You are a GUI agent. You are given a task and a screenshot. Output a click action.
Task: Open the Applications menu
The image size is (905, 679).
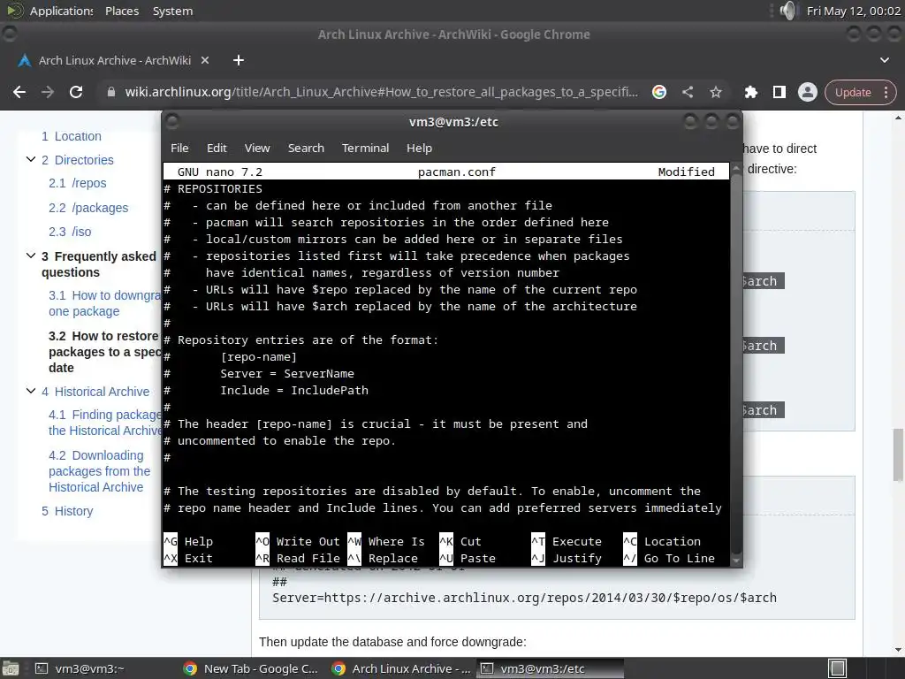[x=61, y=11]
